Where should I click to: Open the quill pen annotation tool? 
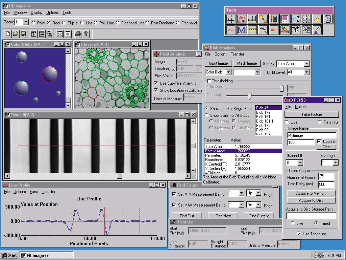pos(317,30)
